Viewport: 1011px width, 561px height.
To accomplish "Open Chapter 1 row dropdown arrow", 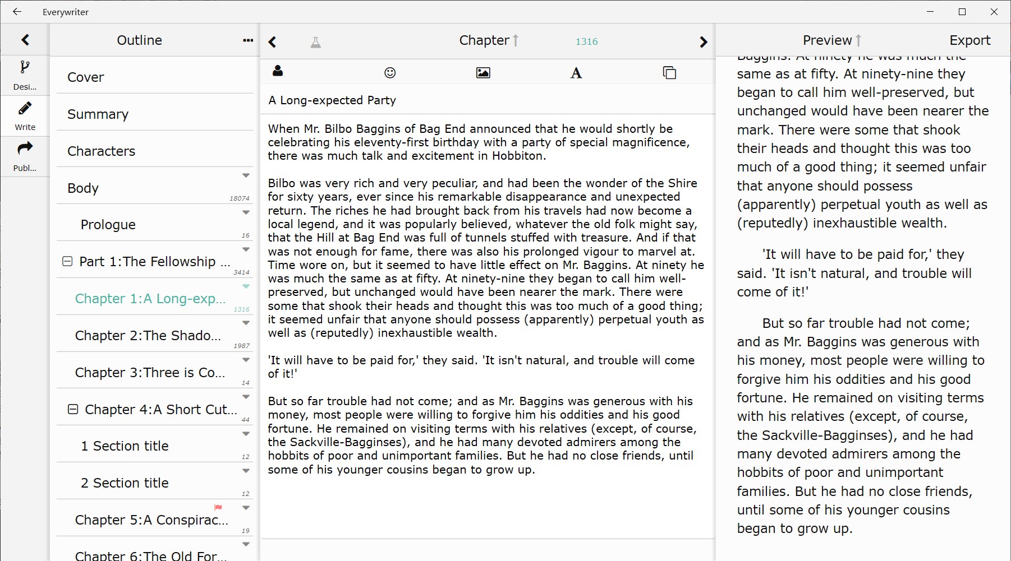I will coord(246,286).
